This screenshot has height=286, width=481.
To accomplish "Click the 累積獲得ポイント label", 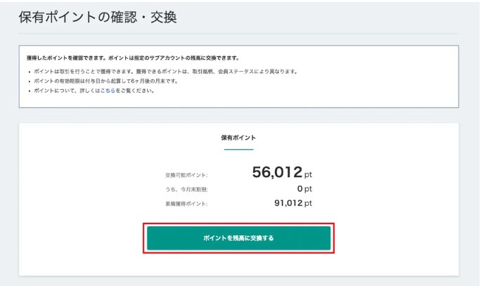I will (x=186, y=204).
